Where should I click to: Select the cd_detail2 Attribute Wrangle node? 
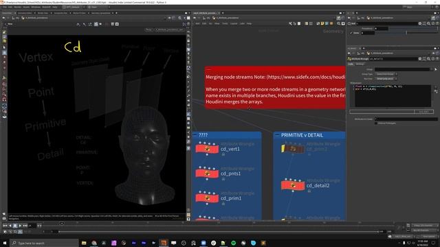click(x=293, y=185)
